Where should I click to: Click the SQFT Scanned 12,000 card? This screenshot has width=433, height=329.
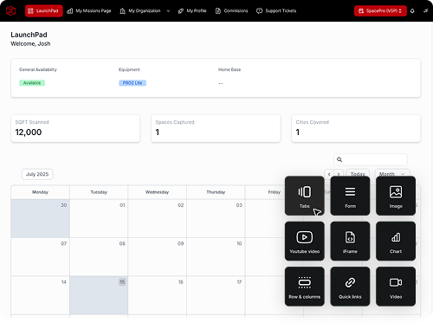[x=75, y=128]
